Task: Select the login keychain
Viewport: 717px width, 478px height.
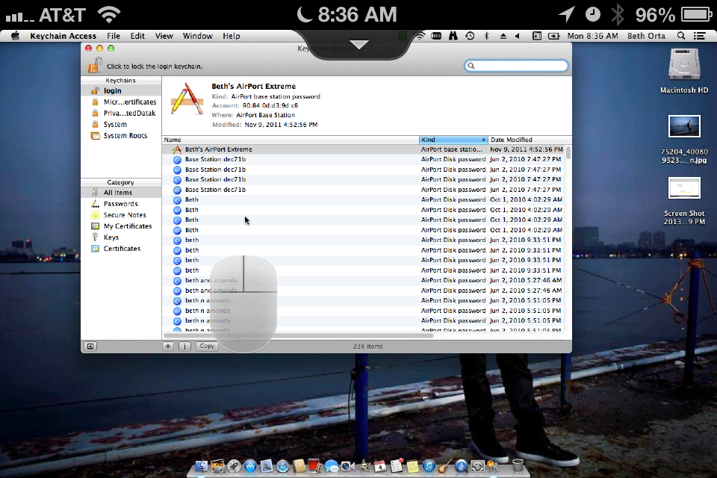Action: pyautogui.click(x=121, y=90)
